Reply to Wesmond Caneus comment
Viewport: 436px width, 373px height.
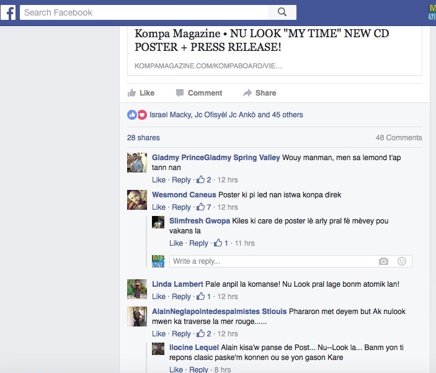(x=181, y=207)
